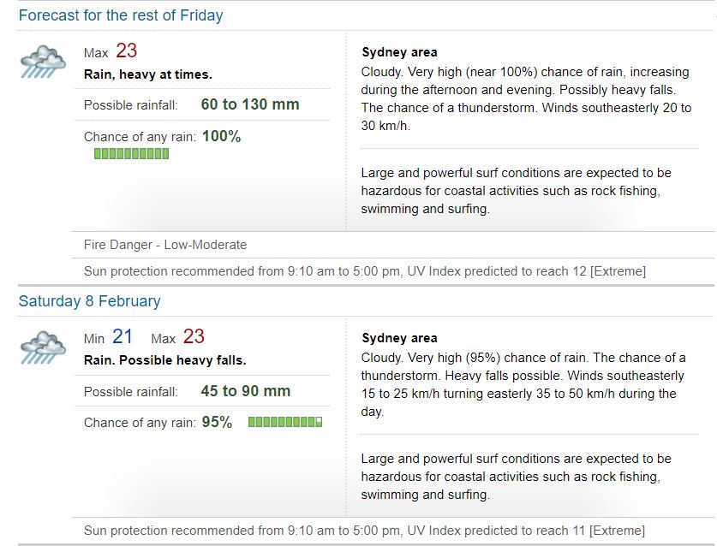
Task: Click Saturday's max temperature 23
Action: (194, 336)
